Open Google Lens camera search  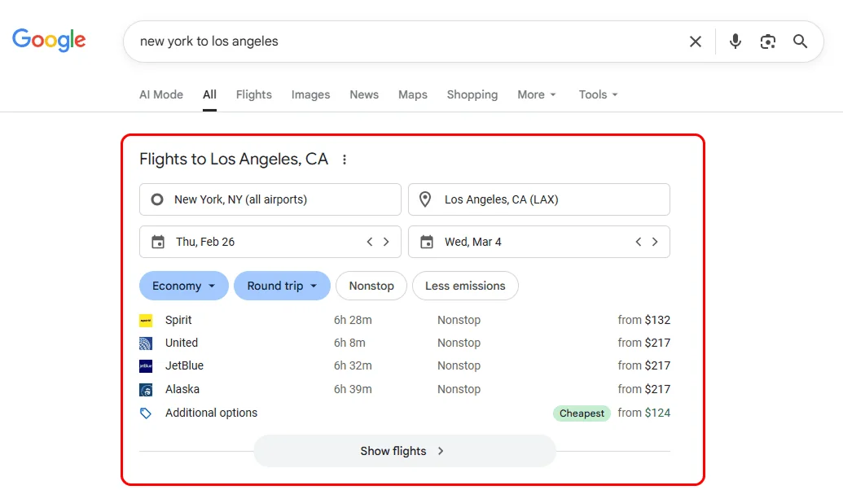click(768, 41)
